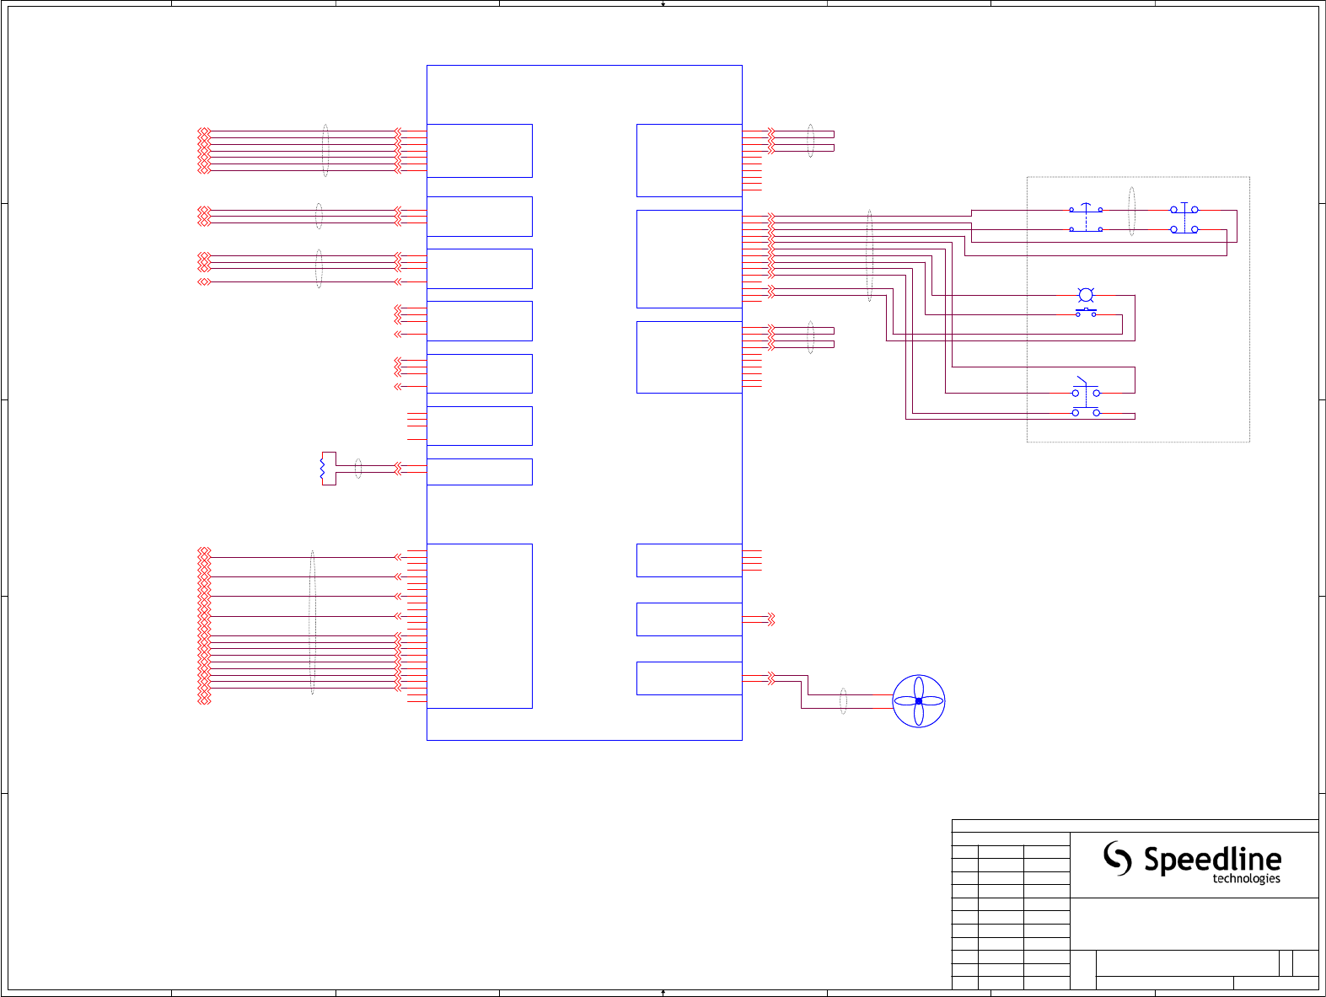The width and height of the screenshot is (1326, 997).
Task: Select the double-pole pushbutton switch at top right
Action: pyautogui.click(x=1184, y=218)
